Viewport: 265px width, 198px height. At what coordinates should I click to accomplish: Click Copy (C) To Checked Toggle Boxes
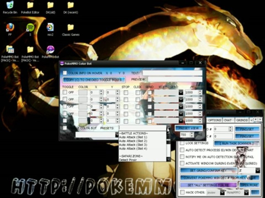point(94,80)
